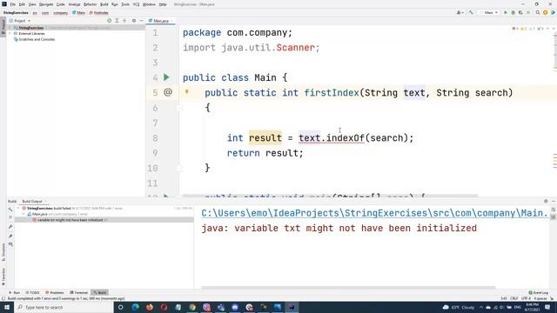Click the Run button in the top toolbar
557x313 pixels.
point(506,12)
